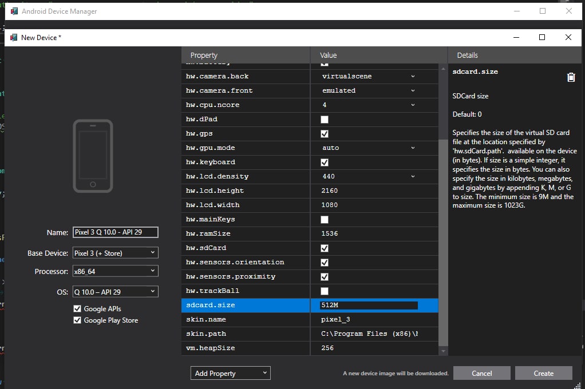Select the hw.lcd.density property name
This screenshot has height=389, width=585.
pyautogui.click(x=217, y=176)
